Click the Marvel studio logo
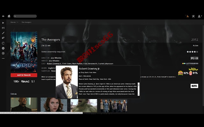Image resolution: width=204 pixels, height=127 pixels. 194,86
